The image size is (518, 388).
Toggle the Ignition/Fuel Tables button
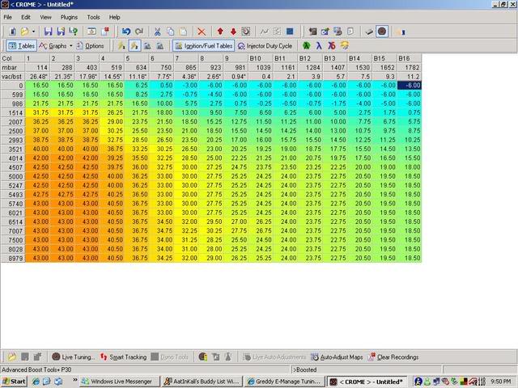tap(204, 46)
